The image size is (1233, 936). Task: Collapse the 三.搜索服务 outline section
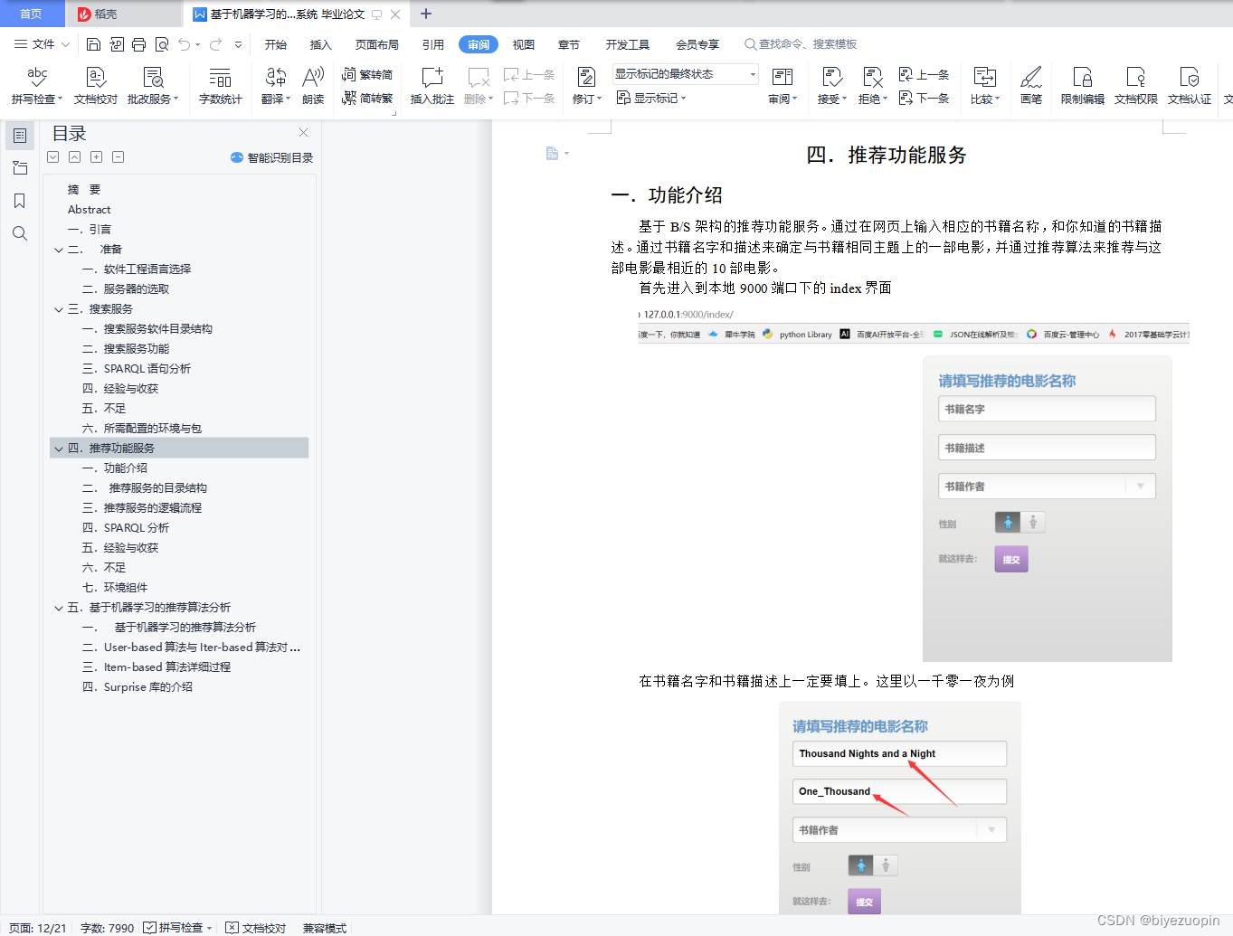pyautogui.click(x=58, y=308)
